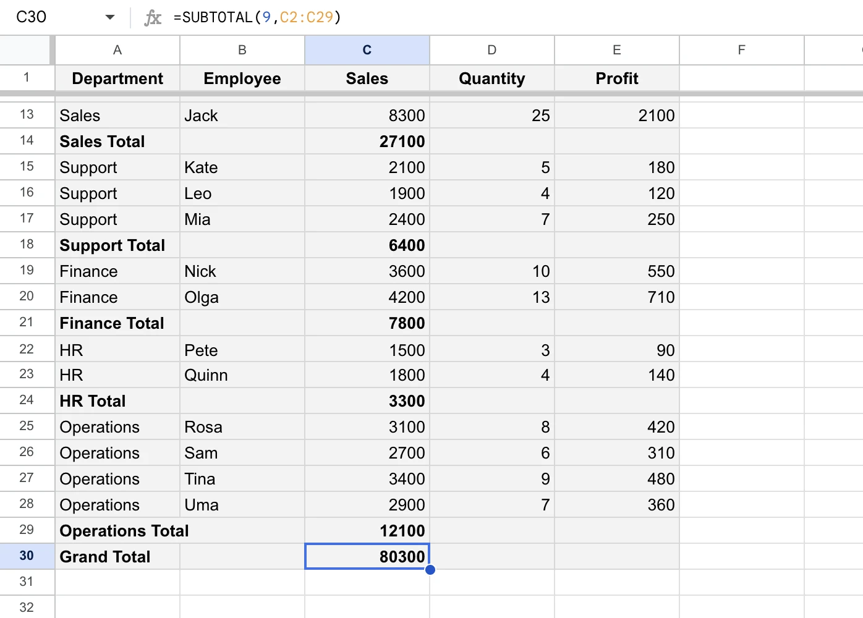Click Nick's quantity value 10
Image resolution: width=863 pixels, height=618 pixels.
tap(492, 271)
